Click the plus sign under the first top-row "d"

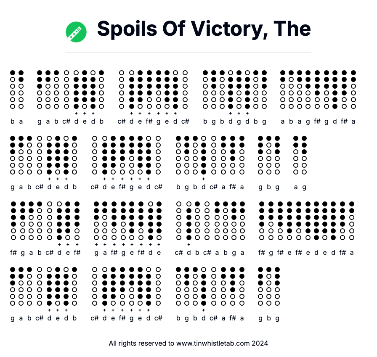coord(76,113)
